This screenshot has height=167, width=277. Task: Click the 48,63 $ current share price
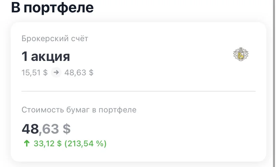click(x=79, y=73)
